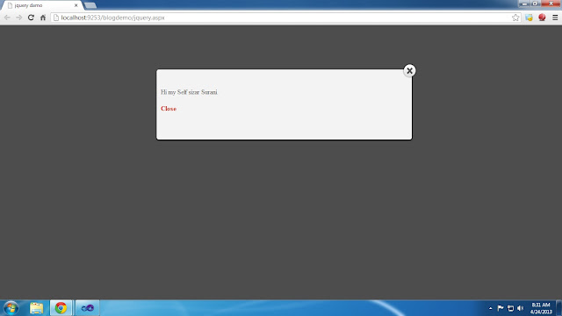Restore down the Chrome window
The image size is (562, 316).
click(535, 4)
